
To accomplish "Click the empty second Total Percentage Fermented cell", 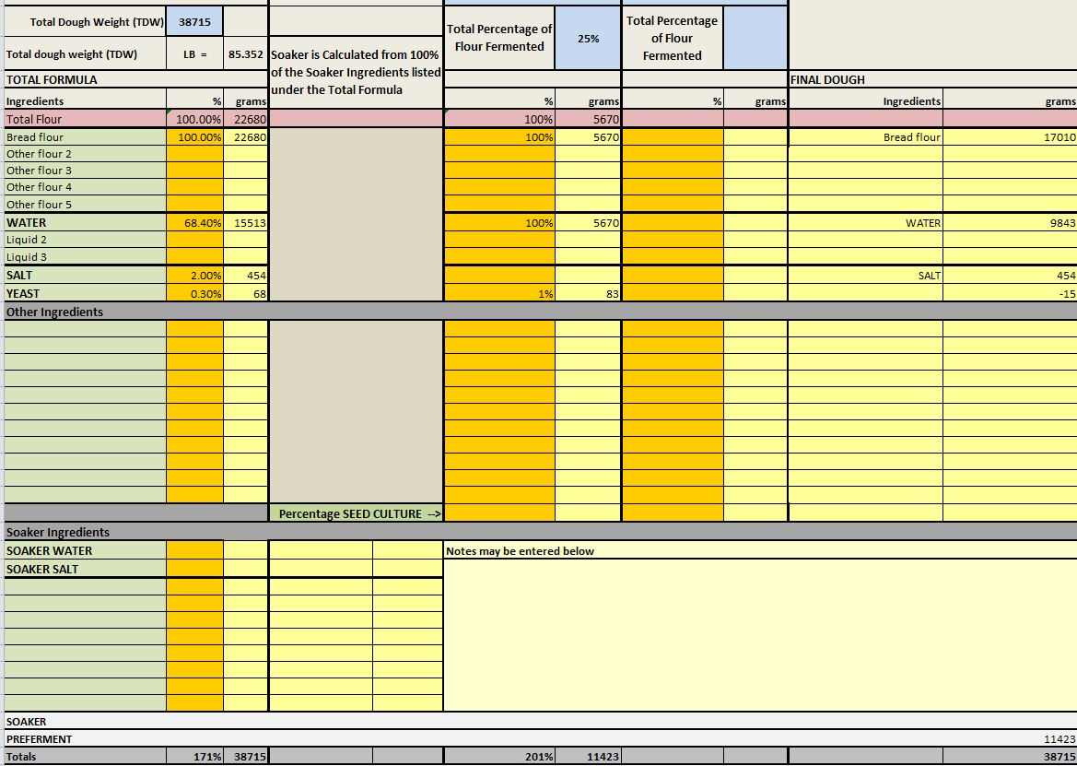I will [755, 39].
